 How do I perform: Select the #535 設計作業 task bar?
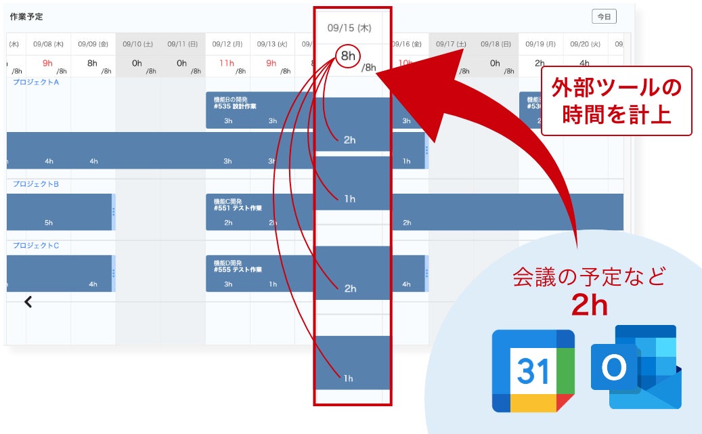(260, 110)
